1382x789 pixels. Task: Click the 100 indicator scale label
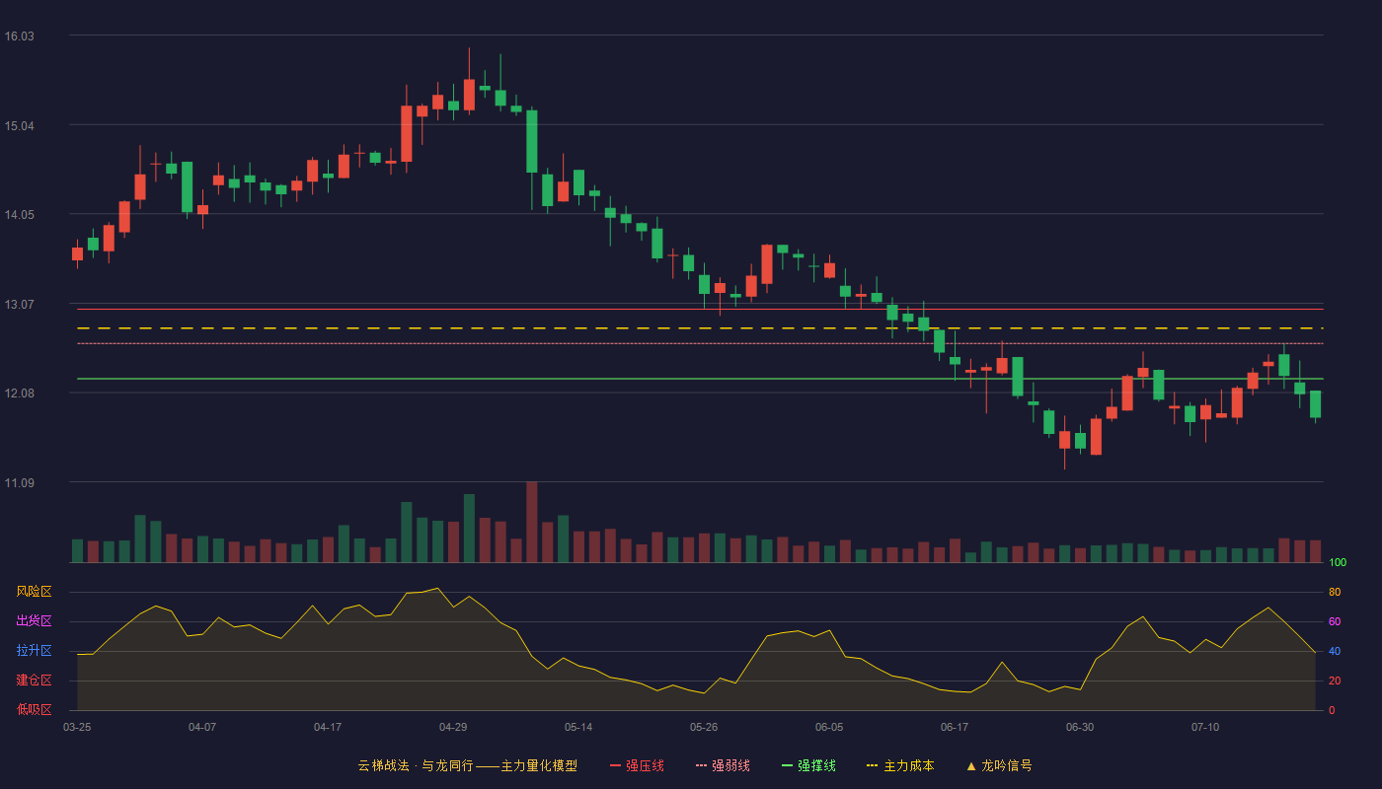point(1338,562)
